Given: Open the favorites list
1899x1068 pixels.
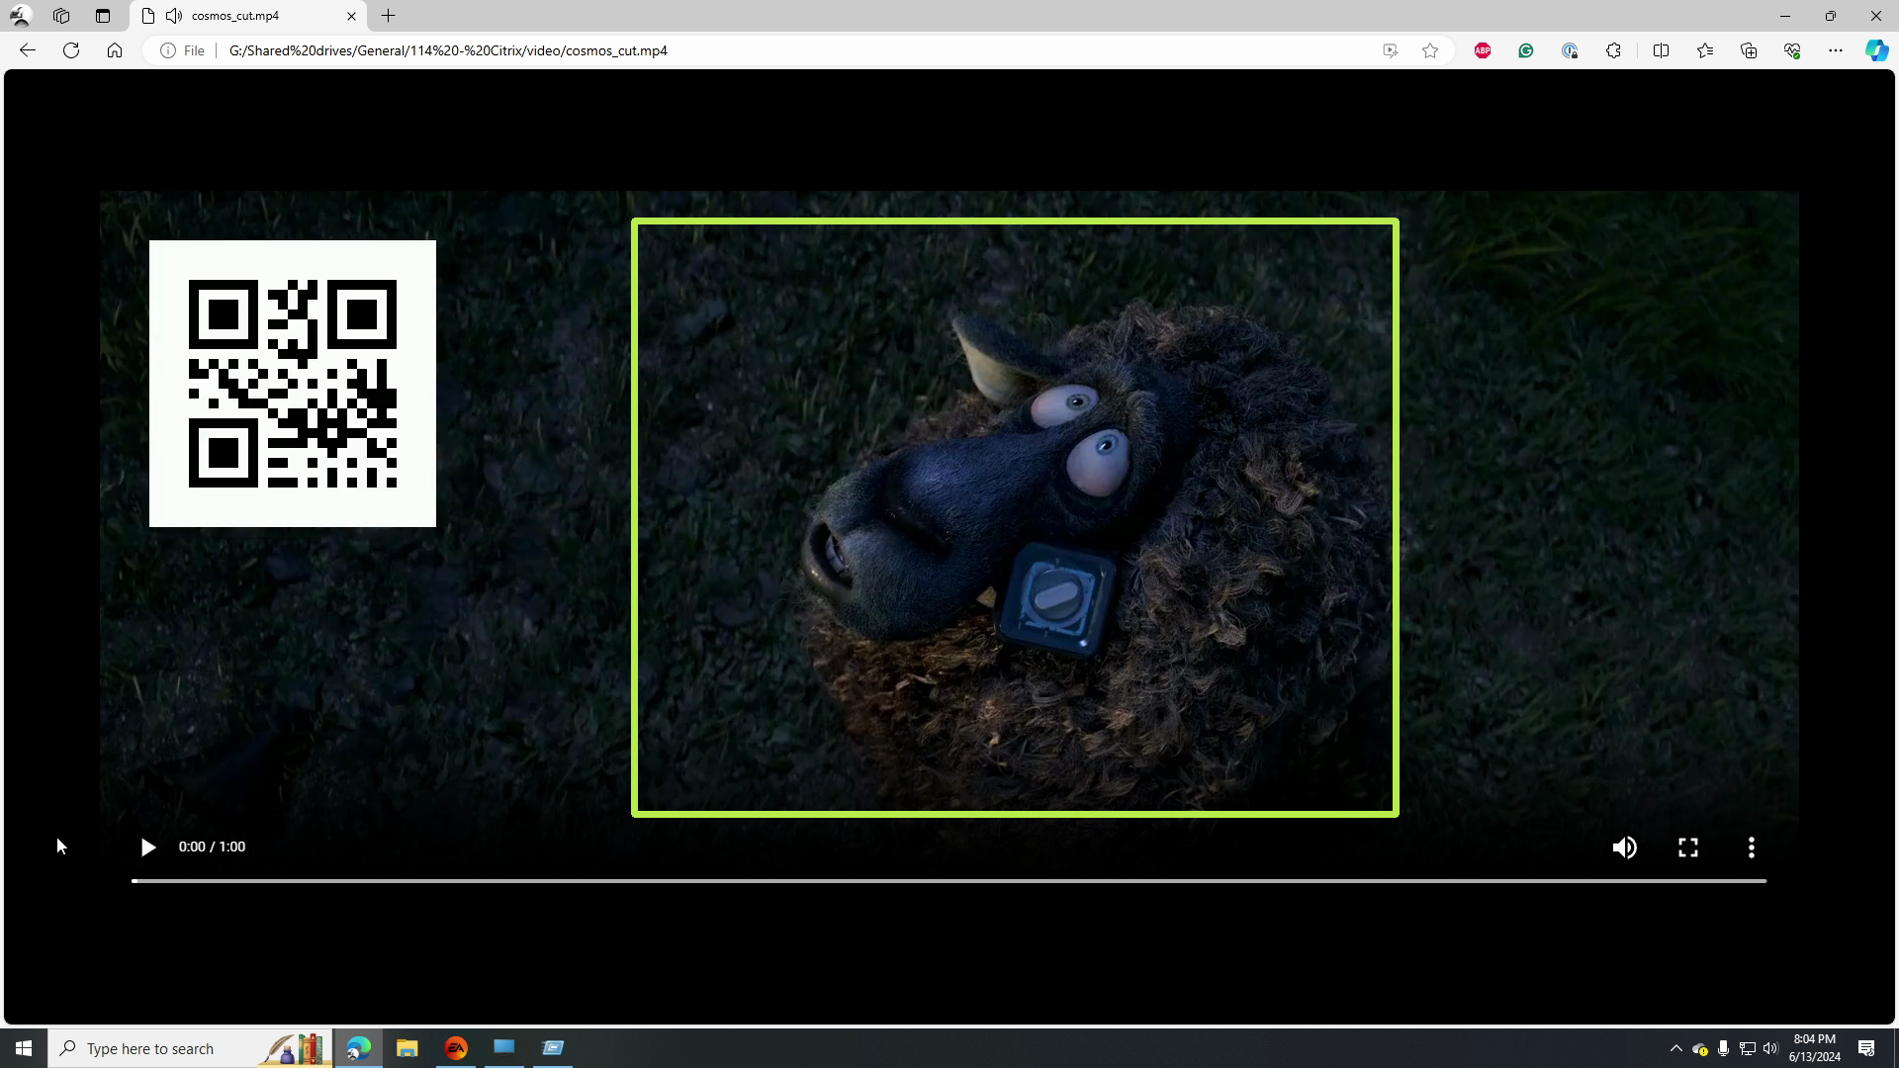Looking at the screenshot, I should 1705,50.
